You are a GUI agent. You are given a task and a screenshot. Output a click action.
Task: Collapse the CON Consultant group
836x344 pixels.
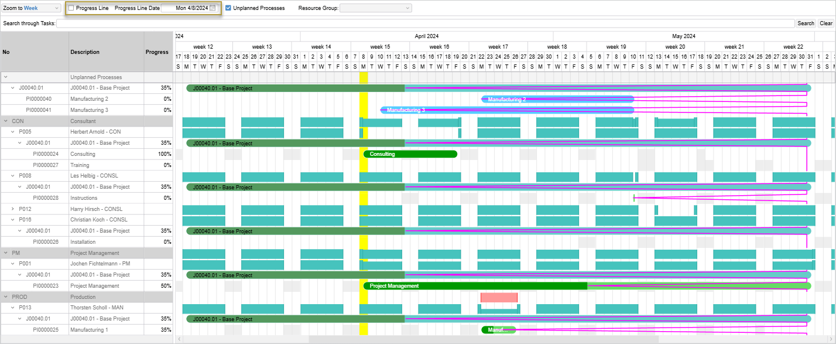tap(6, 121)
